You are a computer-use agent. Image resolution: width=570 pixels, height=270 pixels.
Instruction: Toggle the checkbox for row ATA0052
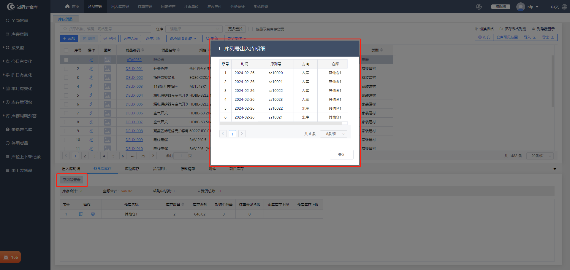[66, 60]
